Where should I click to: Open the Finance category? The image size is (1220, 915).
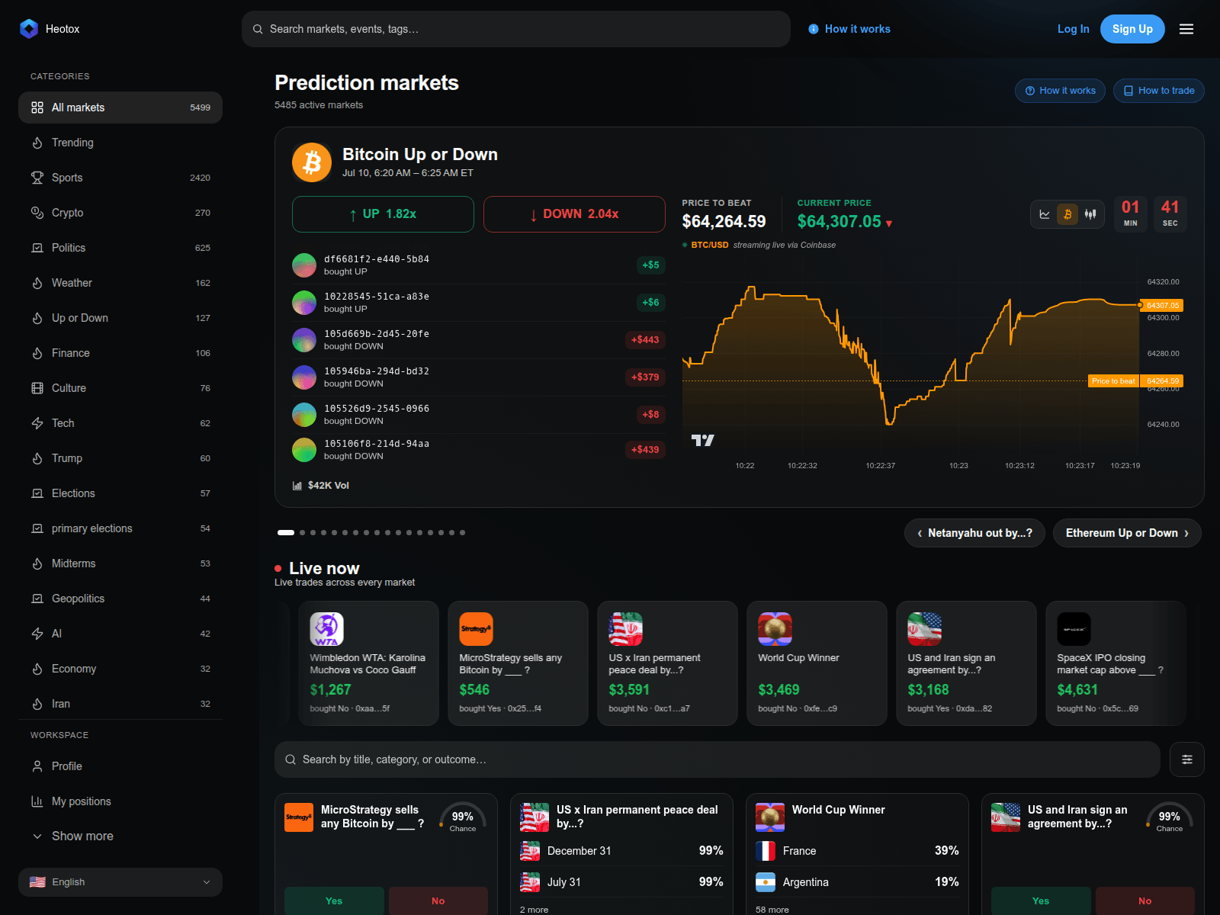[120, 353]
